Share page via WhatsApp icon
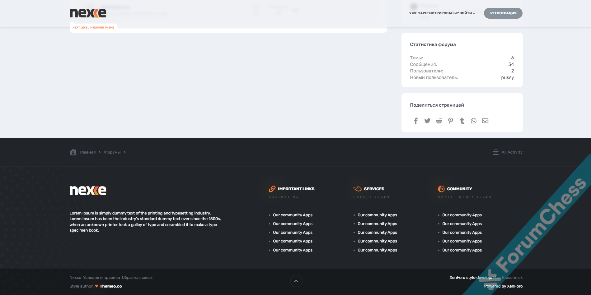The height and width of the screenshot is (295, 591). click(x=473, y=121)
